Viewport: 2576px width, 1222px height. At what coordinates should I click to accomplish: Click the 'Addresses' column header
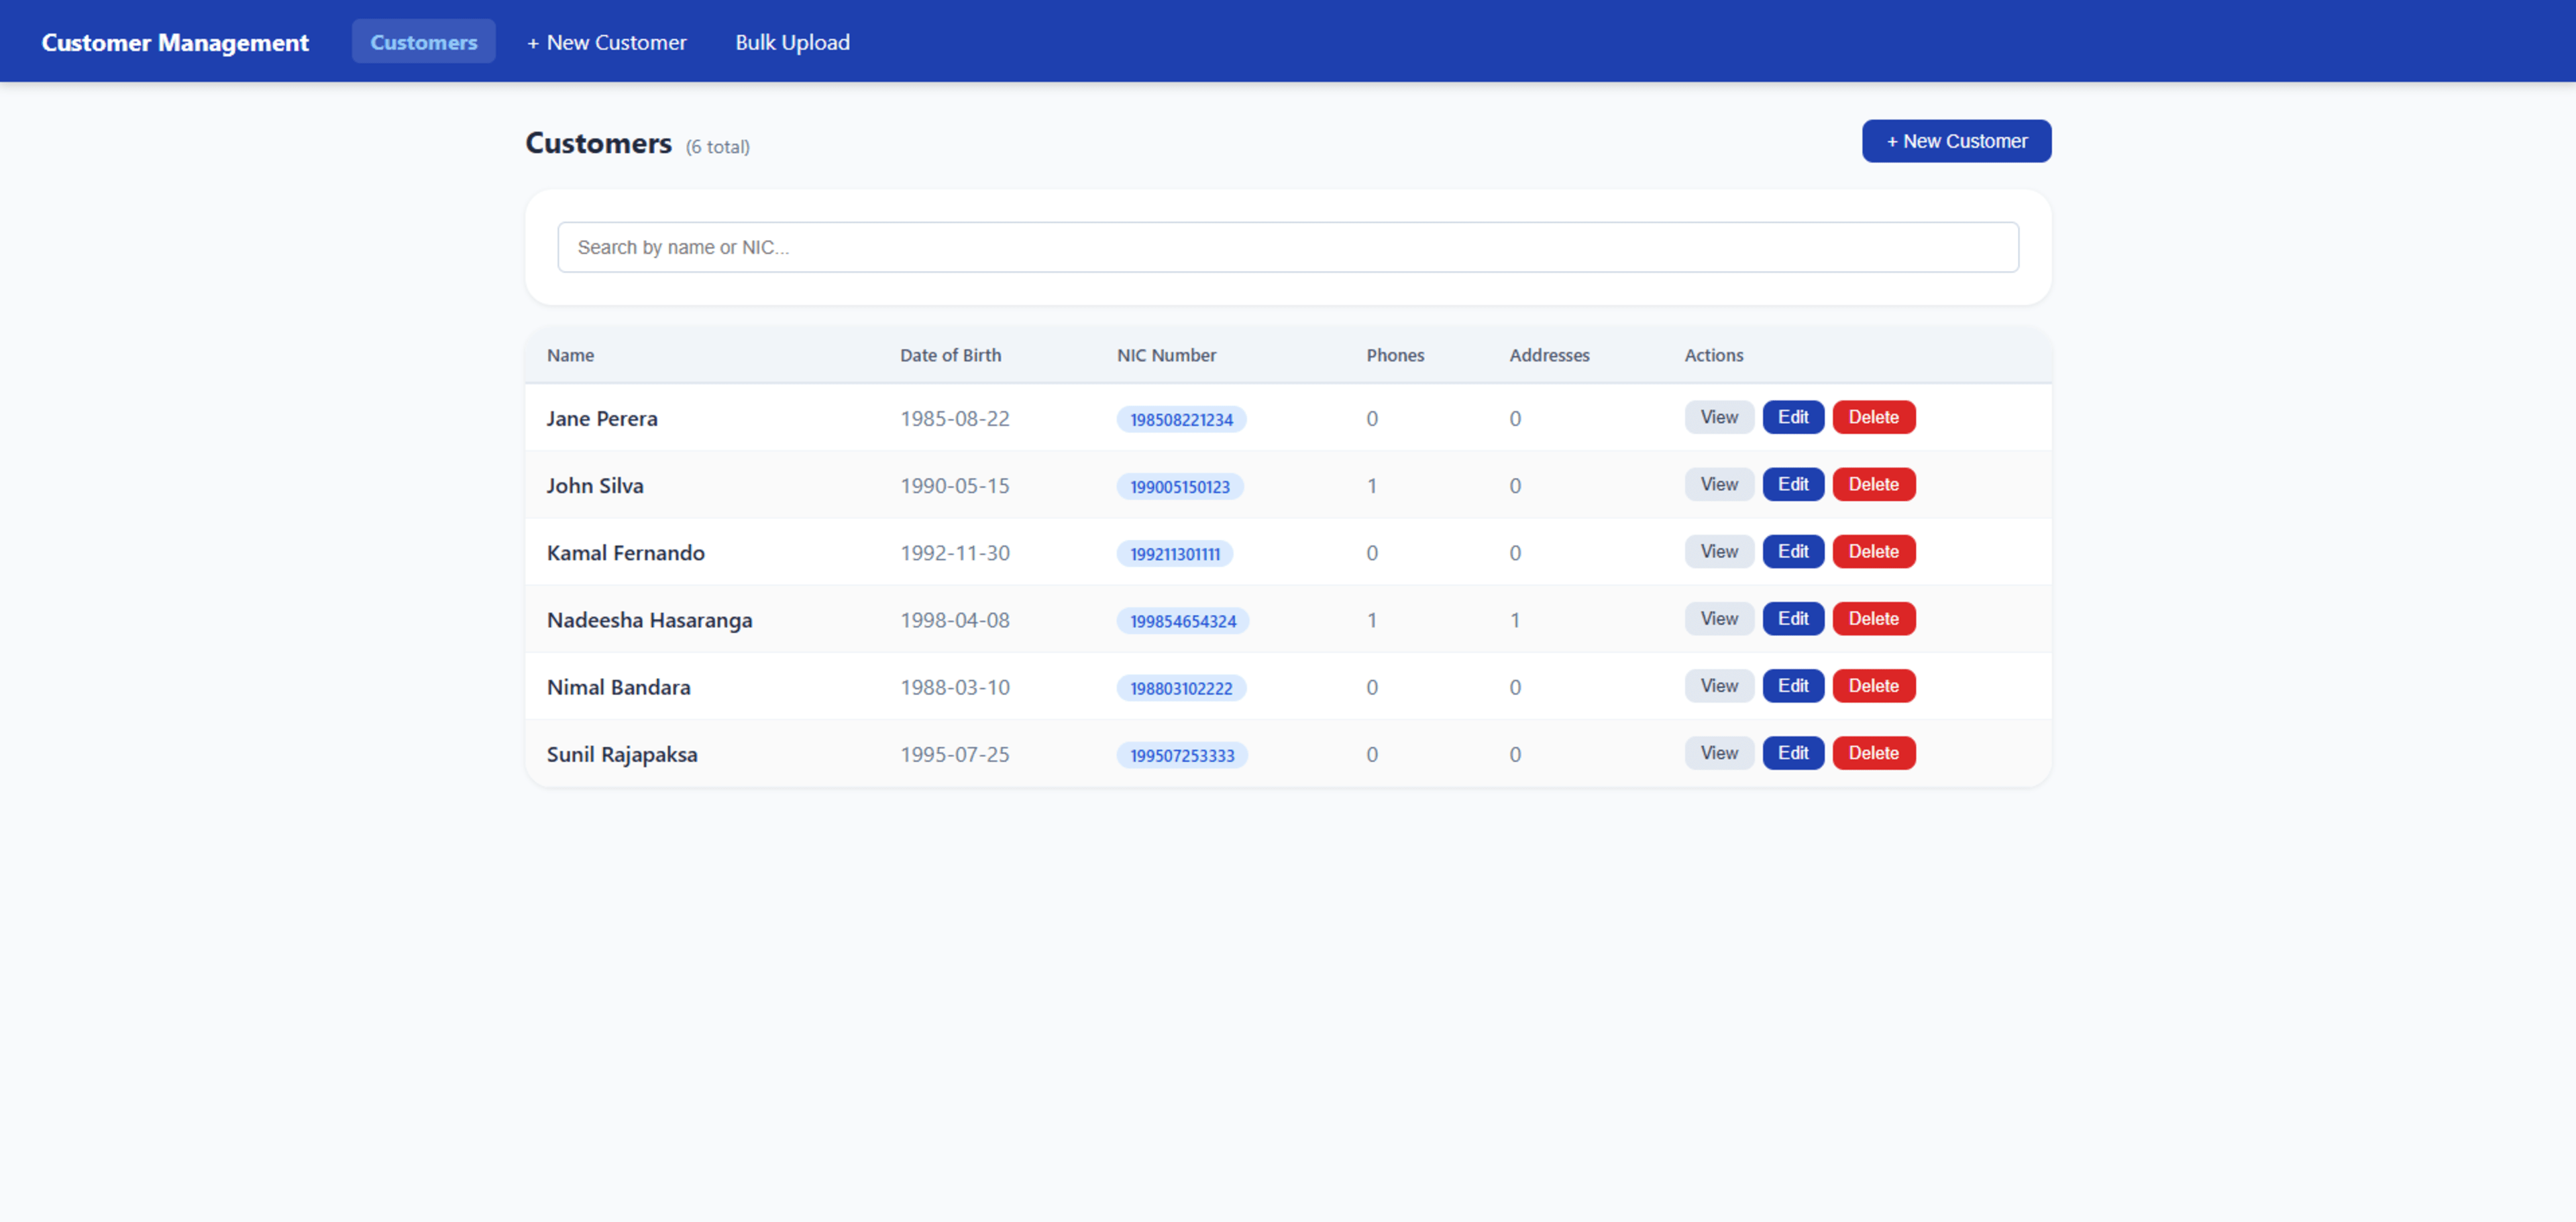(x=1549, y=355)
